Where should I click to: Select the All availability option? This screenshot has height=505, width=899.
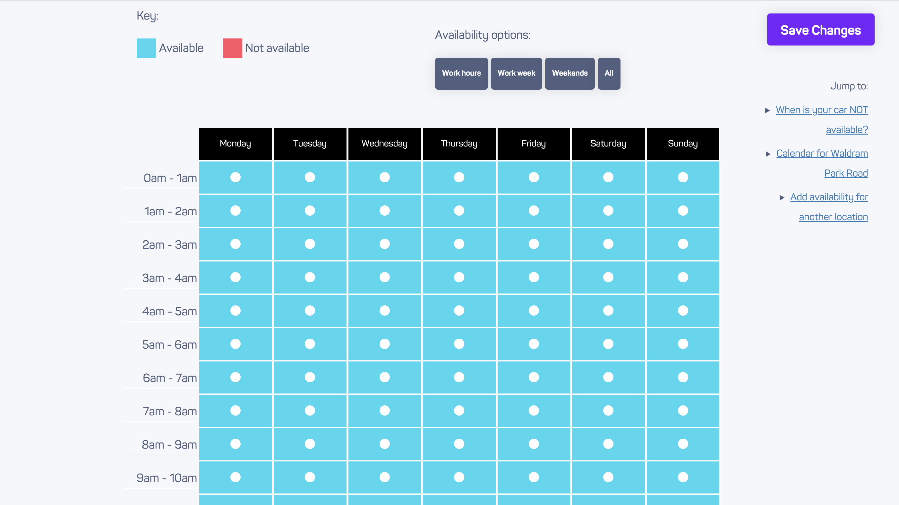[609, 73]
